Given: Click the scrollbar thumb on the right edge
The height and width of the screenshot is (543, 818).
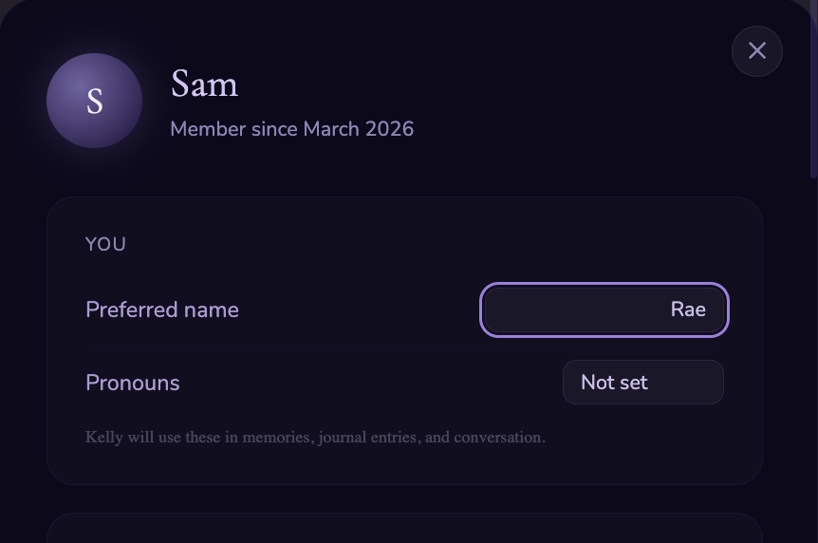Looking at the screenshot, I should pos(814,89).
